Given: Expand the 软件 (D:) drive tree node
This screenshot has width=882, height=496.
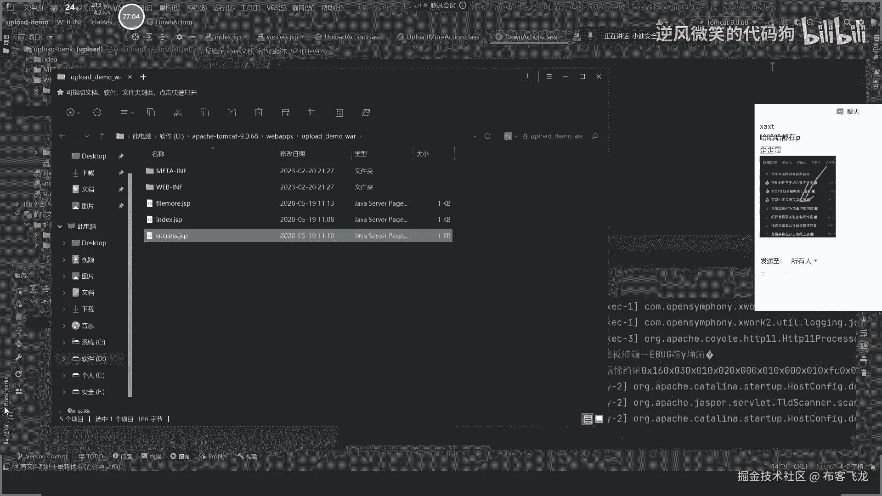Looking at the screenshot, I should coord(64,359).
